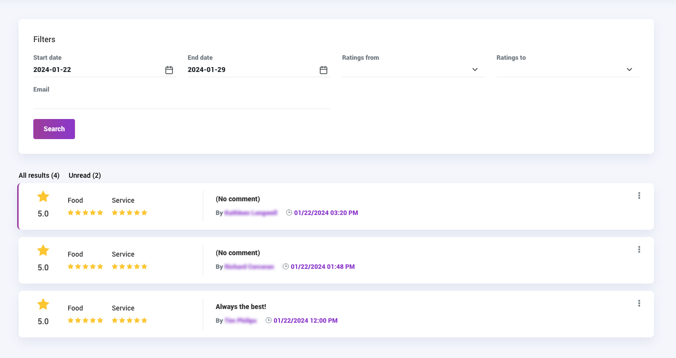676x358 pixels.
Task: Click the large star above first 5.0 rating
Action: click(43, 196)
